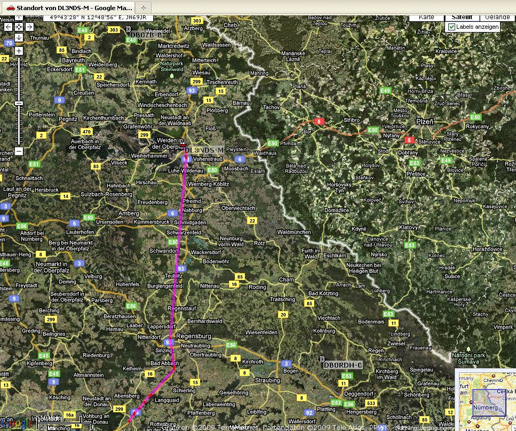Image resolution: width=516 pixels, height=431 pixels.
Task: Click the Neumarkt in der Oberpfalz label
Action: click(x=51, y=267)
